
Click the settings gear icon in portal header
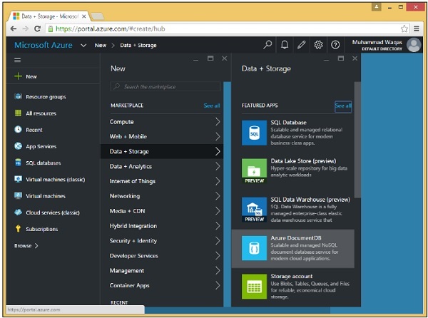318,45
